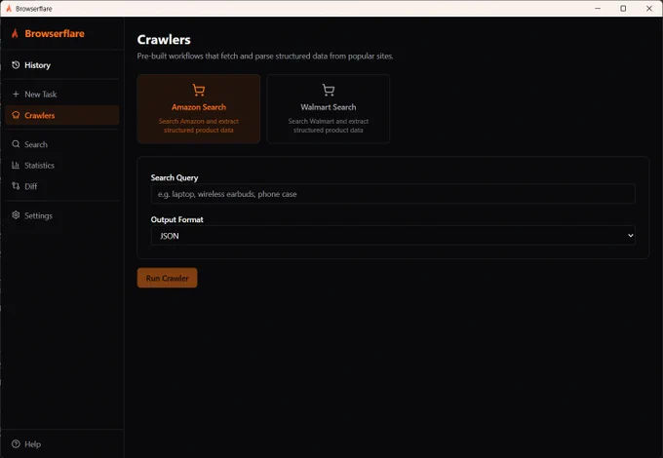
Task: Maximize the Browserflare window
Action: click(623, 9)
